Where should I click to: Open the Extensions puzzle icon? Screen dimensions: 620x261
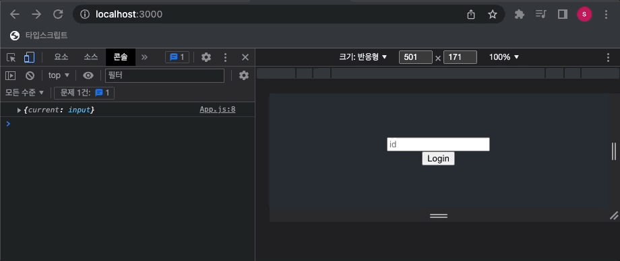point(519,15)
